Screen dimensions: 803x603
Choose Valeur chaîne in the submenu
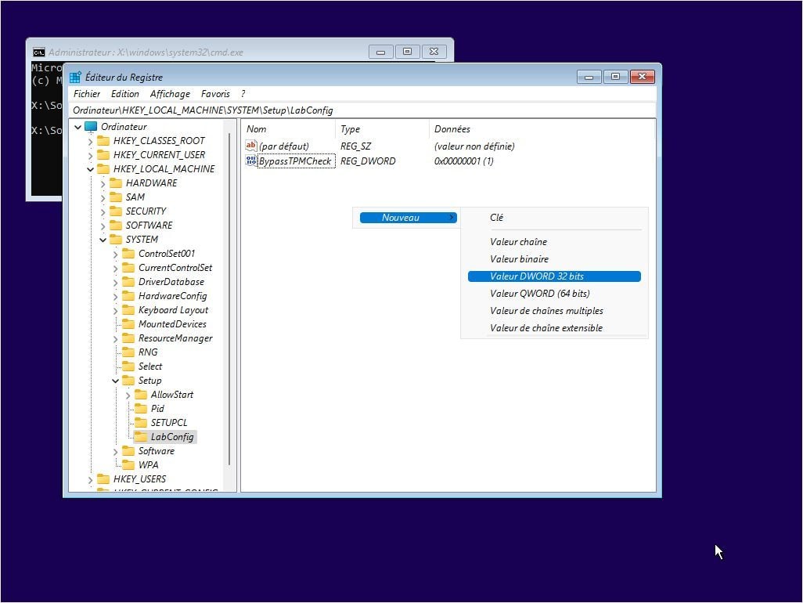point(554,242)
